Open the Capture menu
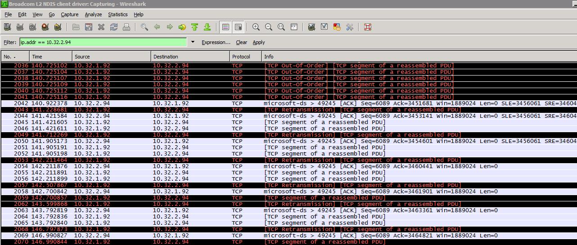The height and width of the screenshot is (245, 577). click(70, 14)
